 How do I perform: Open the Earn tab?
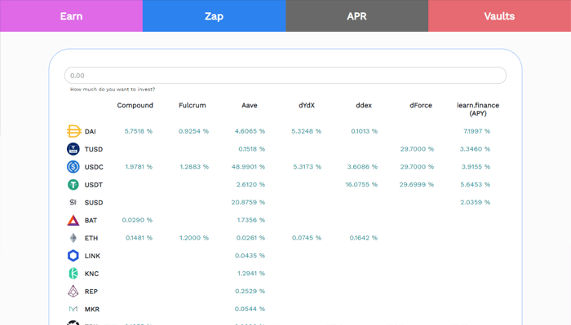[x=72, y=16]
